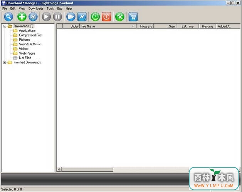The height and width of the screenshot is (192, 242).
Task: Sort by the Size column header
Action: click(x=165, y=26)
